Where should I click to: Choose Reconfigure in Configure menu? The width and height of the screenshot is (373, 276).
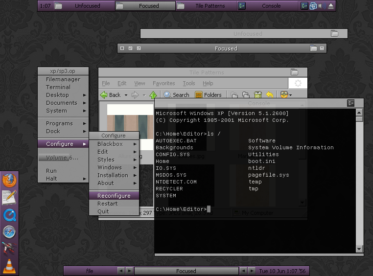tap(114, 196)
